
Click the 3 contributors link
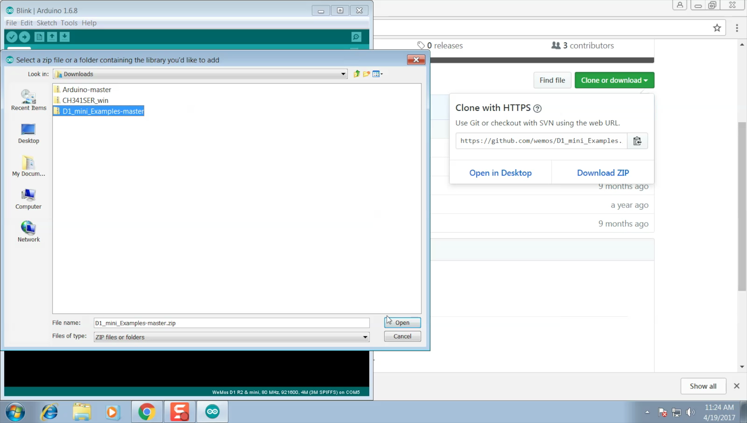(x=582, y=45)
